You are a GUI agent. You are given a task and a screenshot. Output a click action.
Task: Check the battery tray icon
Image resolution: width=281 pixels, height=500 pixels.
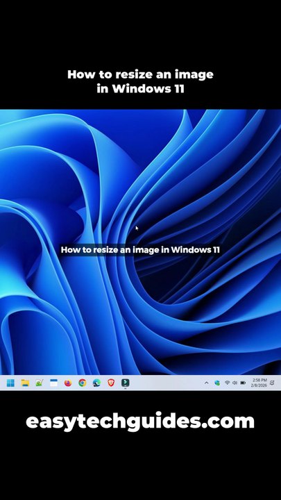tap(243, 383)
